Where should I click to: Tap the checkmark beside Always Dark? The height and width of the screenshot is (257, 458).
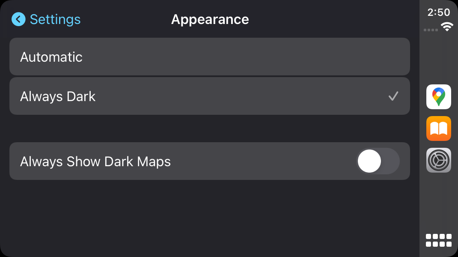[393, 96]
